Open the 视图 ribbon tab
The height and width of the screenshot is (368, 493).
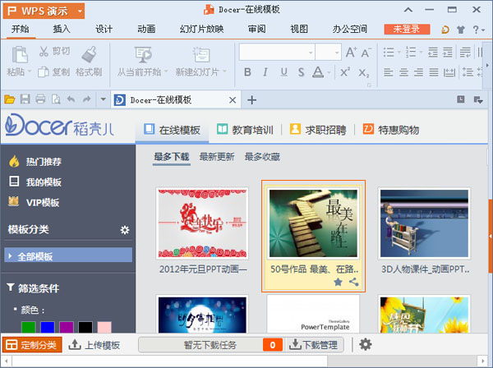[299, 30]
